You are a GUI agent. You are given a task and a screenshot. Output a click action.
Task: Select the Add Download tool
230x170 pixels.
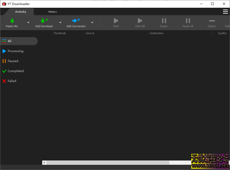(44, 22)
